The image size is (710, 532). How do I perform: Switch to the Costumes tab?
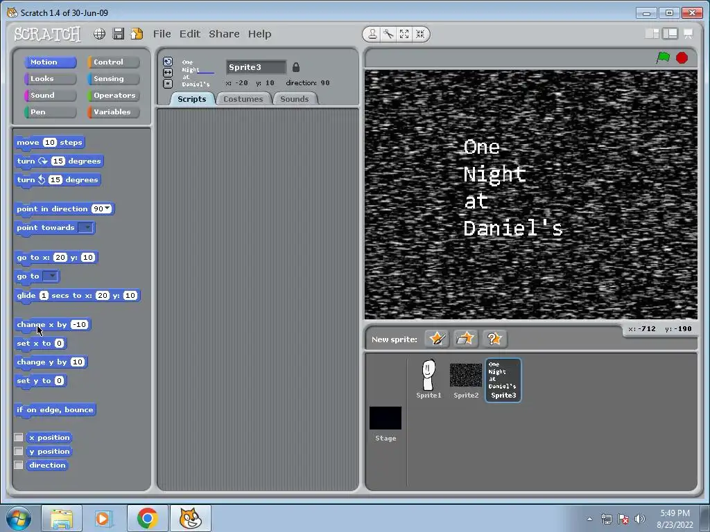tap(243, 99)
